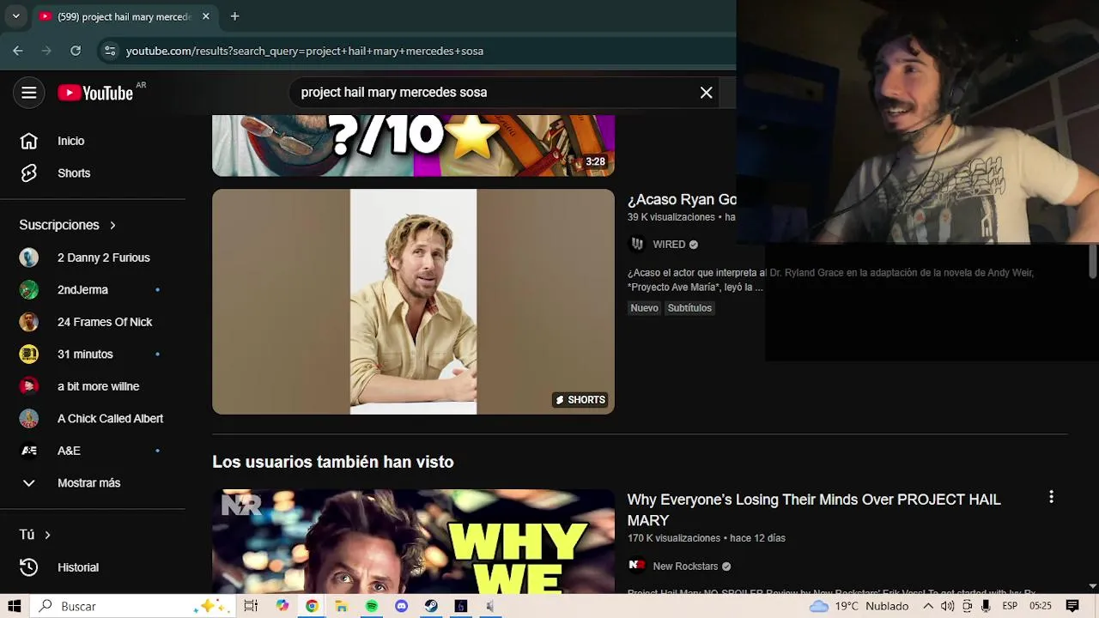Click the New Rockstars channel avatar
The width and height of the screenshot is (1099, 618).
[x=637, y=566]
